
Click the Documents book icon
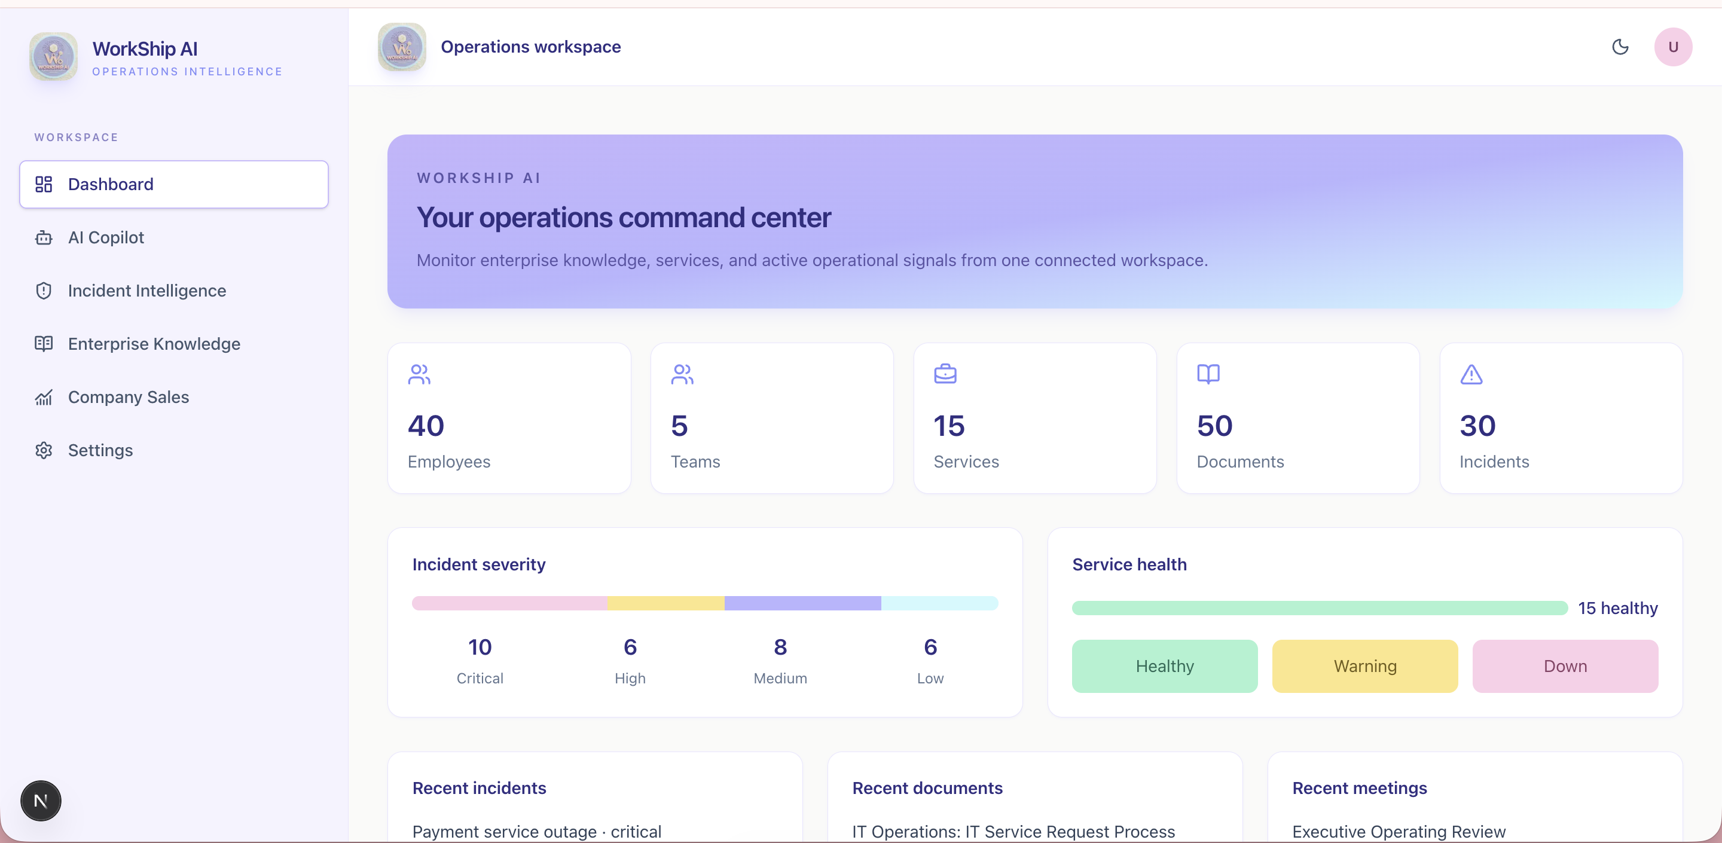click(1208, 374)
